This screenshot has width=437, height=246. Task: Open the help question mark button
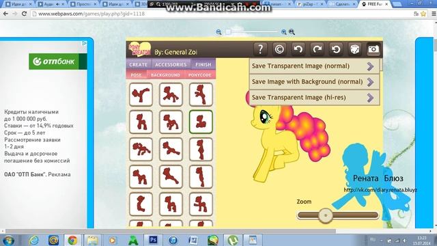click(x=260, y=49)
